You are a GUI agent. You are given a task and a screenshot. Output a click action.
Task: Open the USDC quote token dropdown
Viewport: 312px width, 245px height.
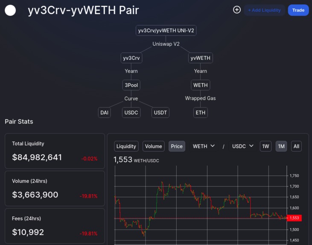242,146
